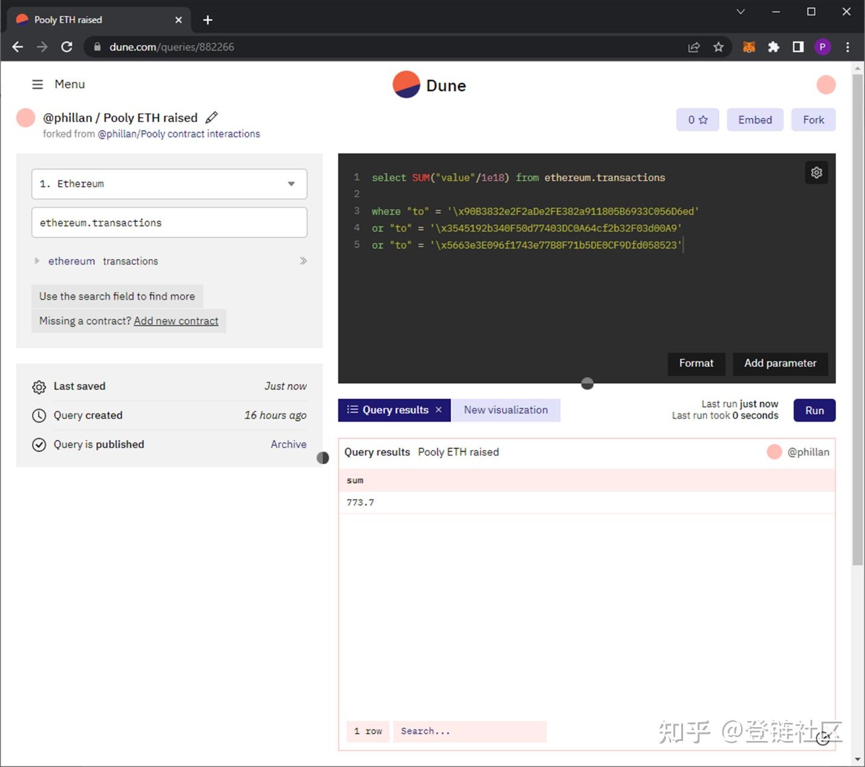Click the Query created clock icon
This screenshot has width=865, height=767.
(x=39, y=415)
